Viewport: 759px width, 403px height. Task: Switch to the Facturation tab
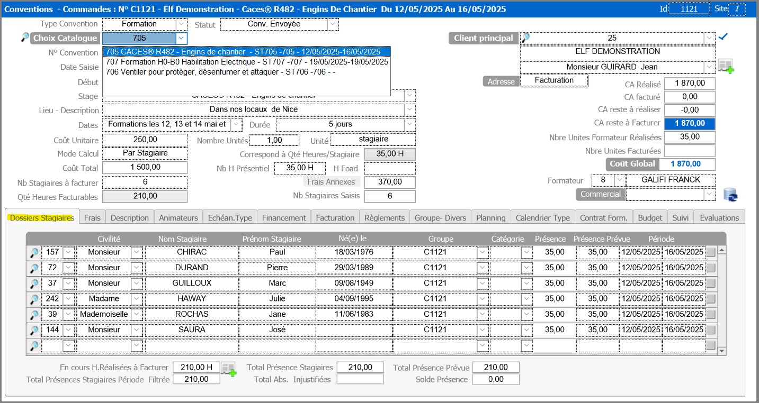click(335, 217)
